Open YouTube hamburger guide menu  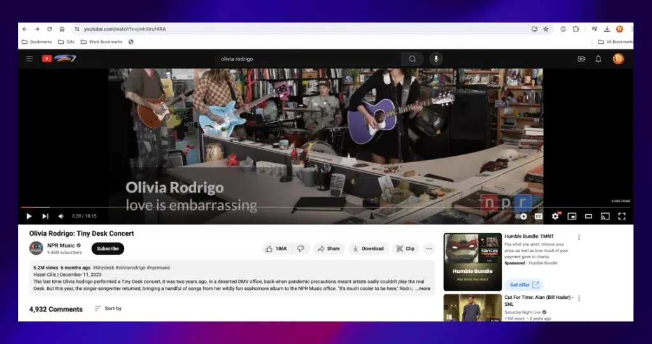click(x=29, y=58)
